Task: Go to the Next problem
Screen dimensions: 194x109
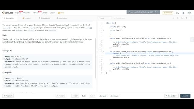Action: point(92,96)
